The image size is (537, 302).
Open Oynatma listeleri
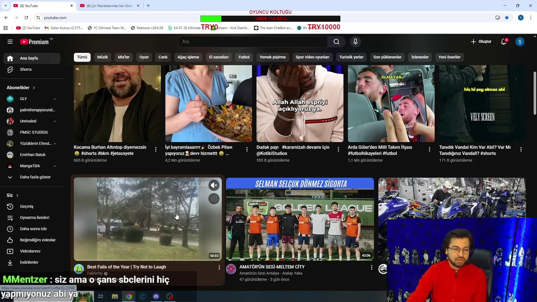tap(32, 218)
